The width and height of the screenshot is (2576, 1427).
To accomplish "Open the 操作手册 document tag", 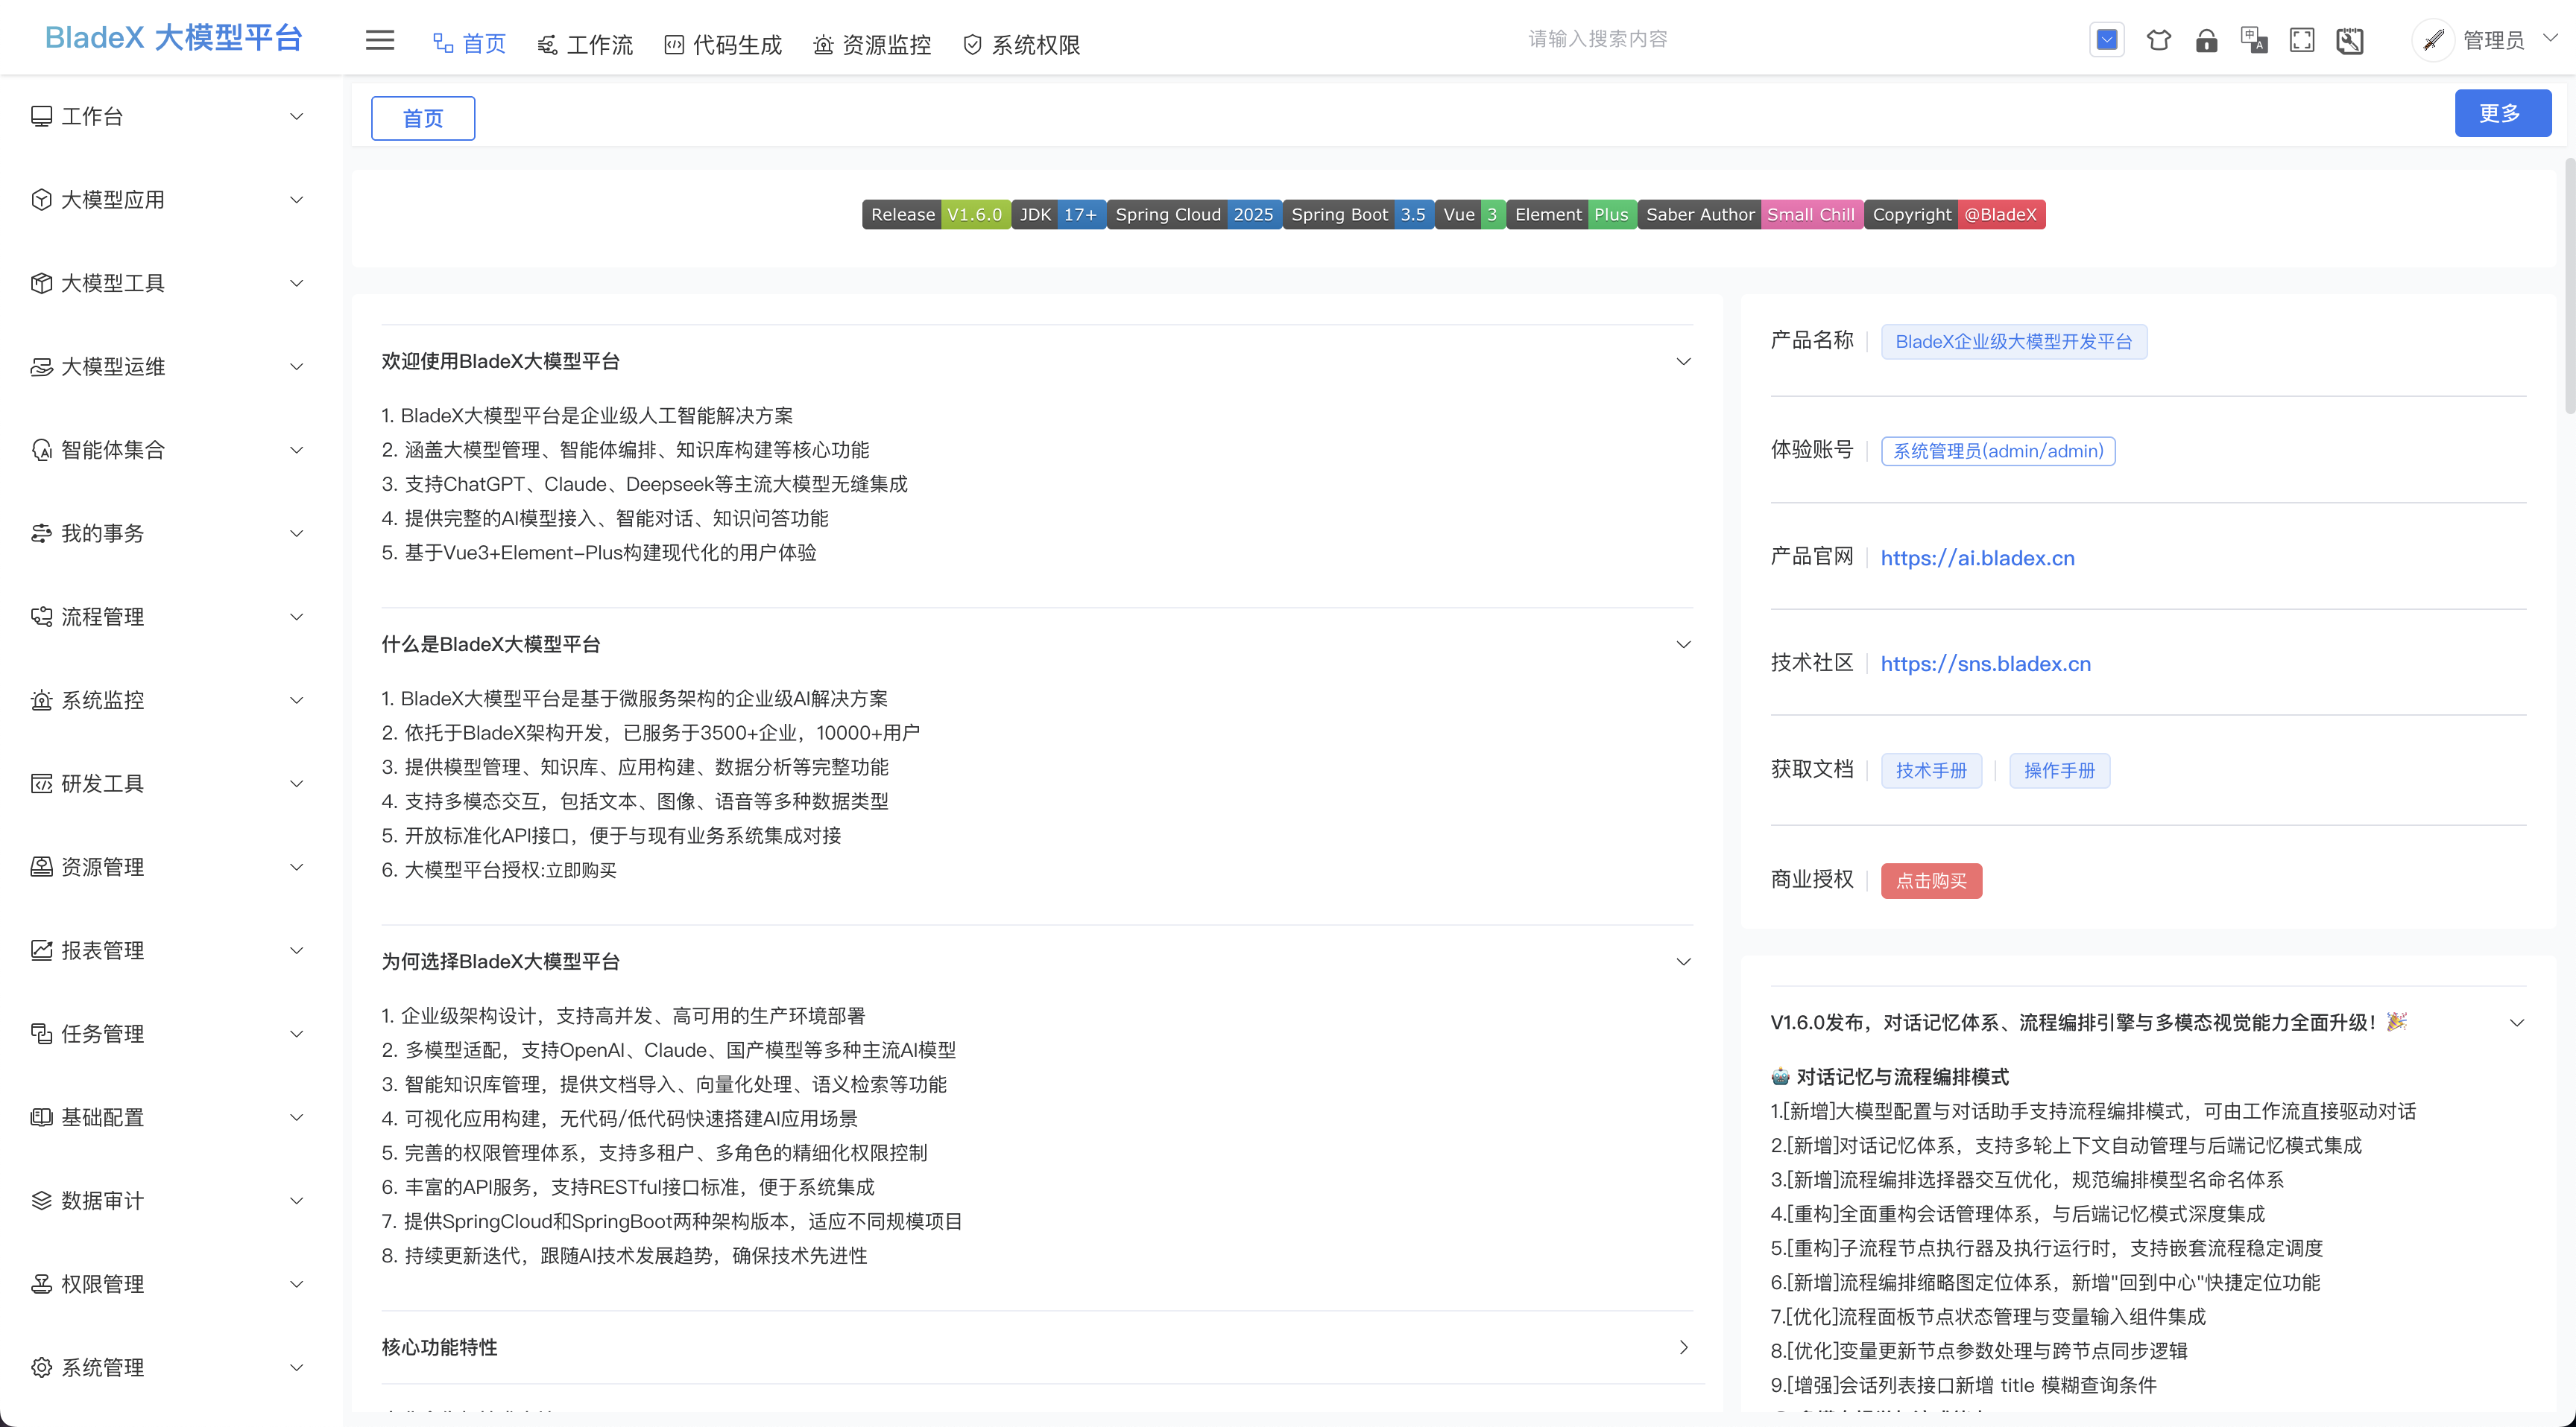I will click(2059, 770).
